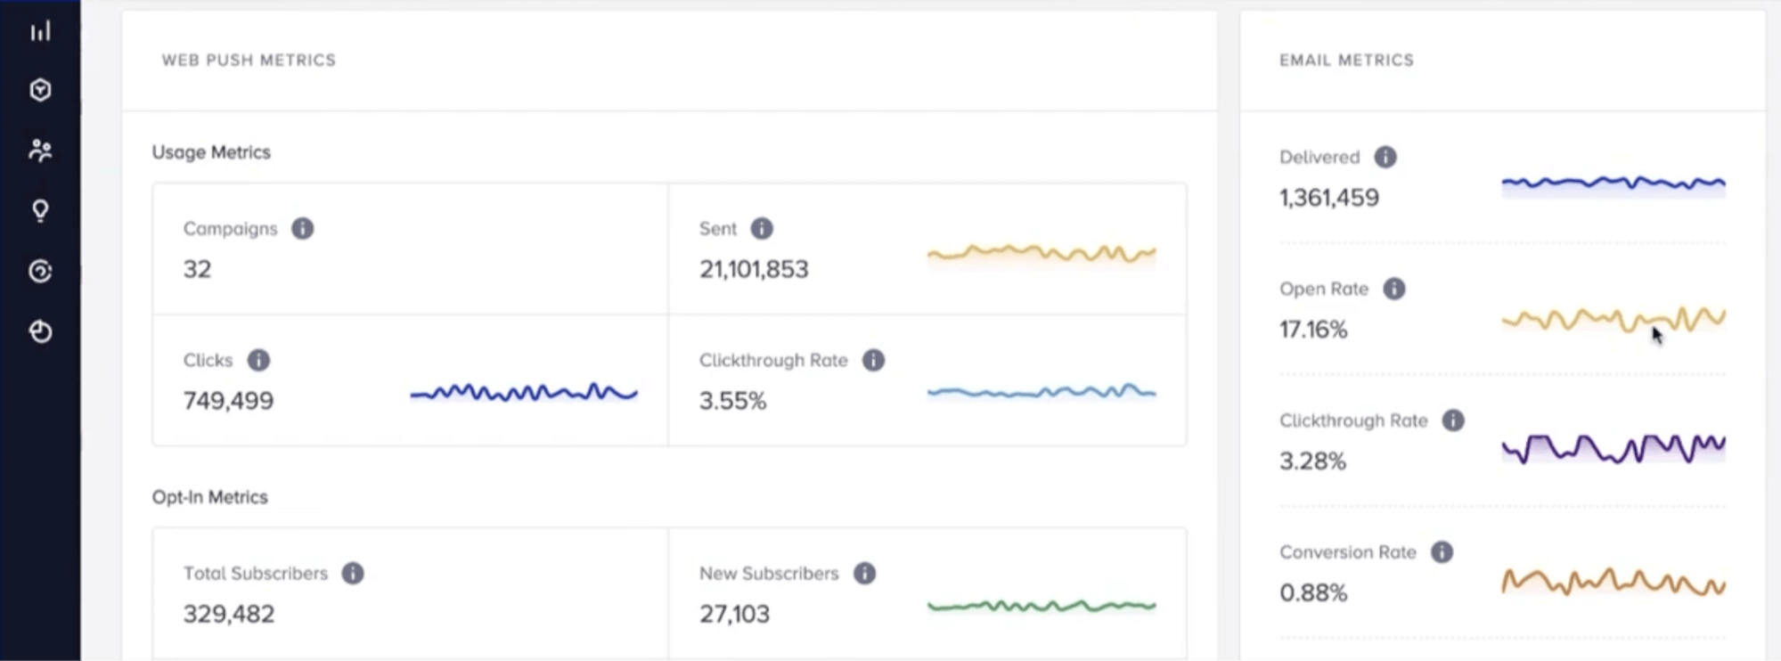Click the Open Rate label

tap(1324, 289)
